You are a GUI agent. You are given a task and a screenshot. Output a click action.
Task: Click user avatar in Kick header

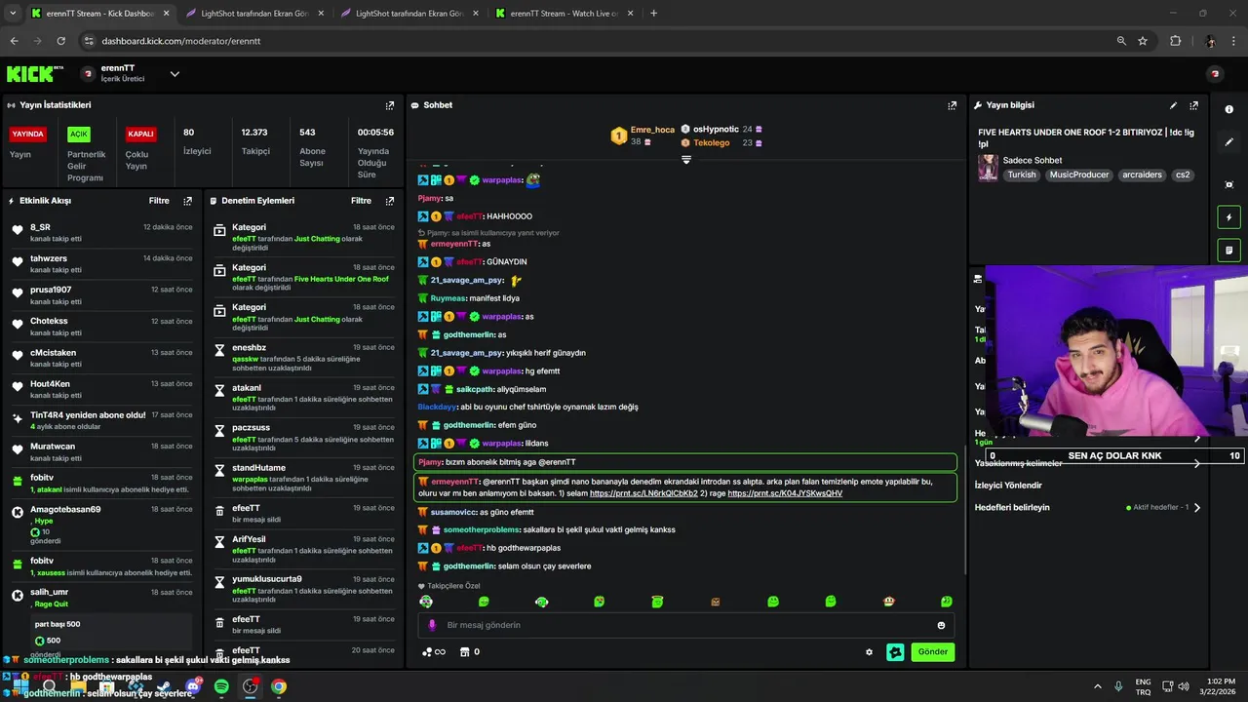pyautogui.click(x=1215, y=74)
